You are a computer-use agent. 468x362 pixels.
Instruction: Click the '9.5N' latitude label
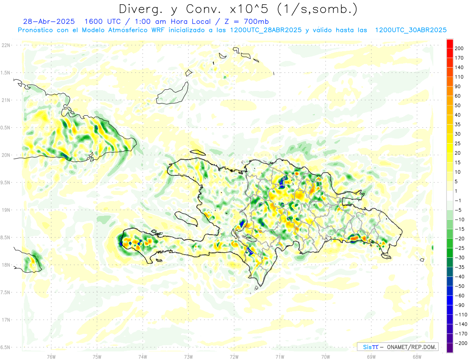click(5, 182)
